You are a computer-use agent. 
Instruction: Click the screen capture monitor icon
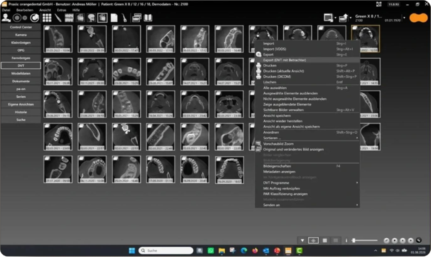pyautogui.click(x=328, y=18)
